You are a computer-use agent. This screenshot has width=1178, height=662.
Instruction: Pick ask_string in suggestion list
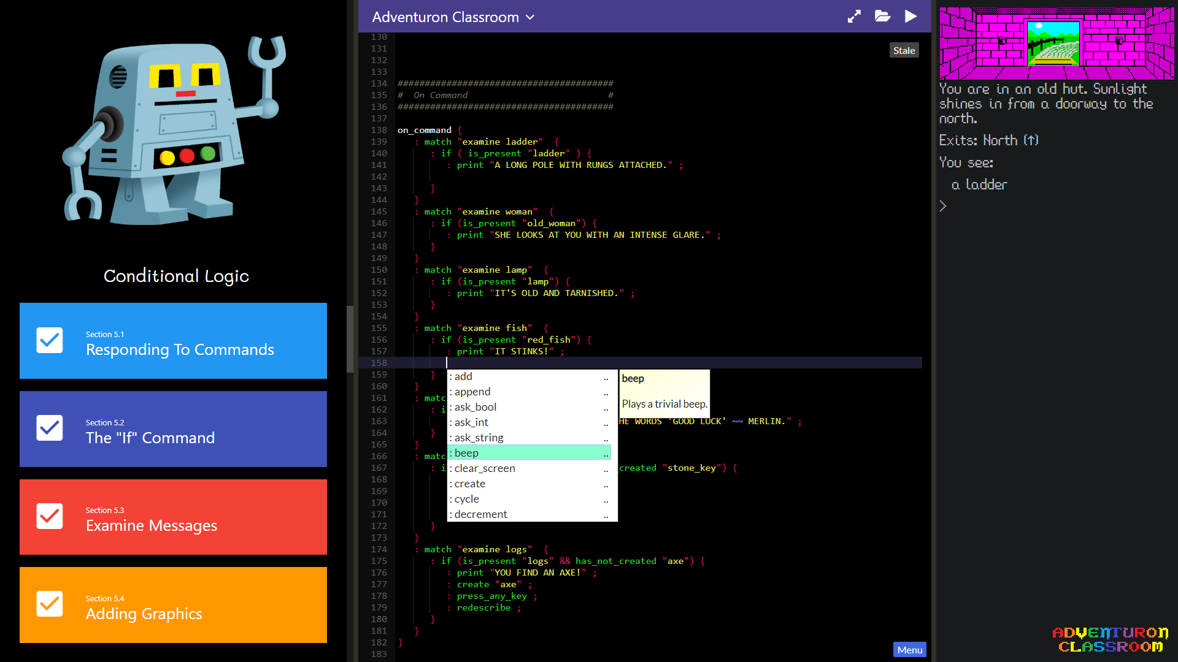(x=529, y=438)
